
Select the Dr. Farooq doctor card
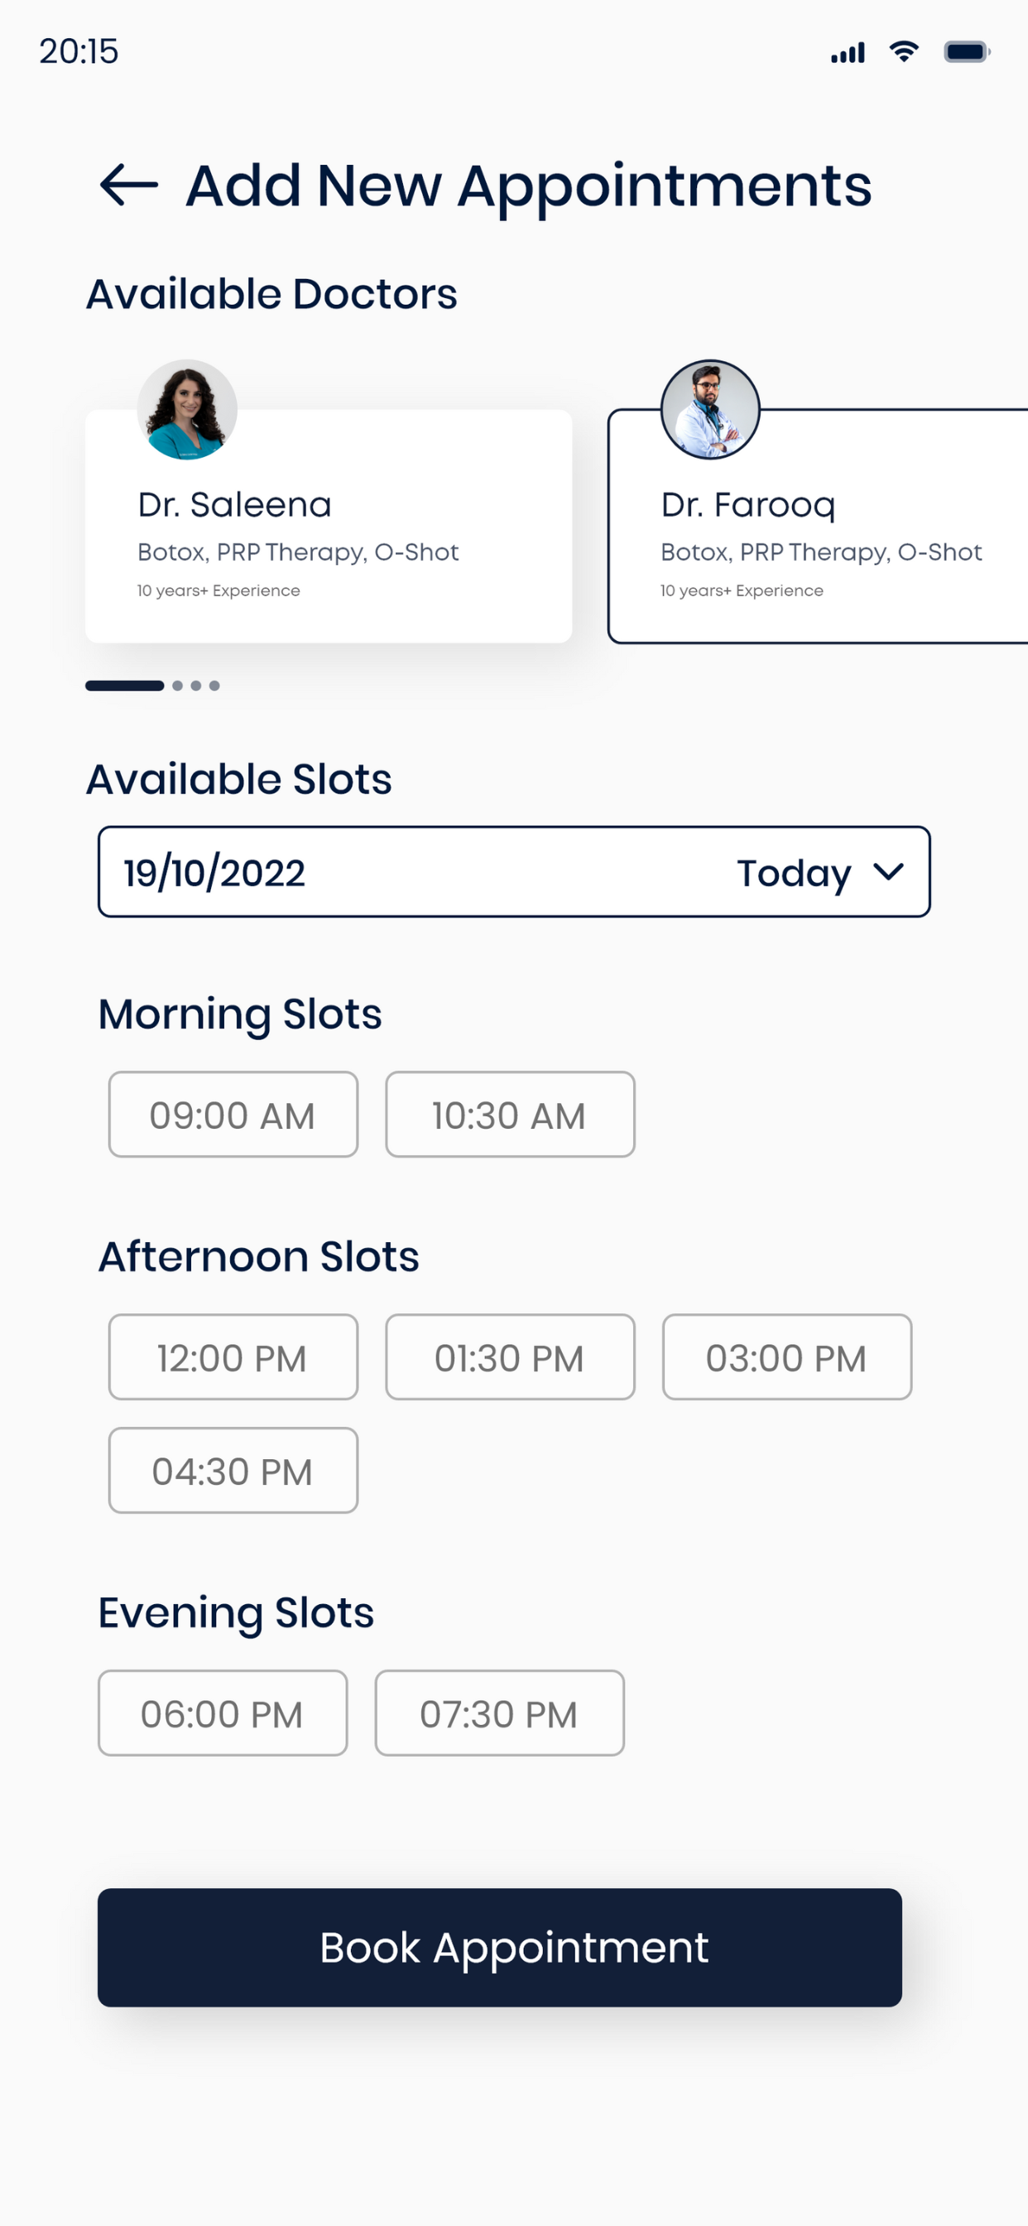818,525
